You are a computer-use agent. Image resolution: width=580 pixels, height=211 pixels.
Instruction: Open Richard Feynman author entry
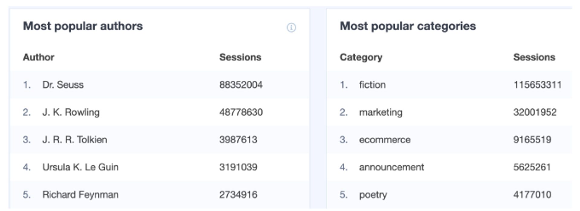(80, 194)
